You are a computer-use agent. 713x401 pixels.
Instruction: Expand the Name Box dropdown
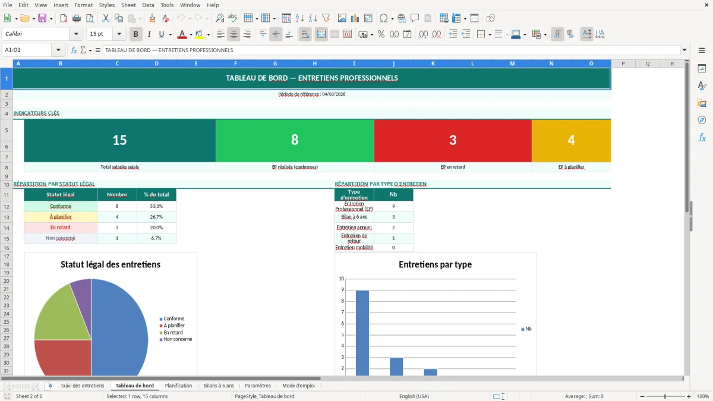58,50
